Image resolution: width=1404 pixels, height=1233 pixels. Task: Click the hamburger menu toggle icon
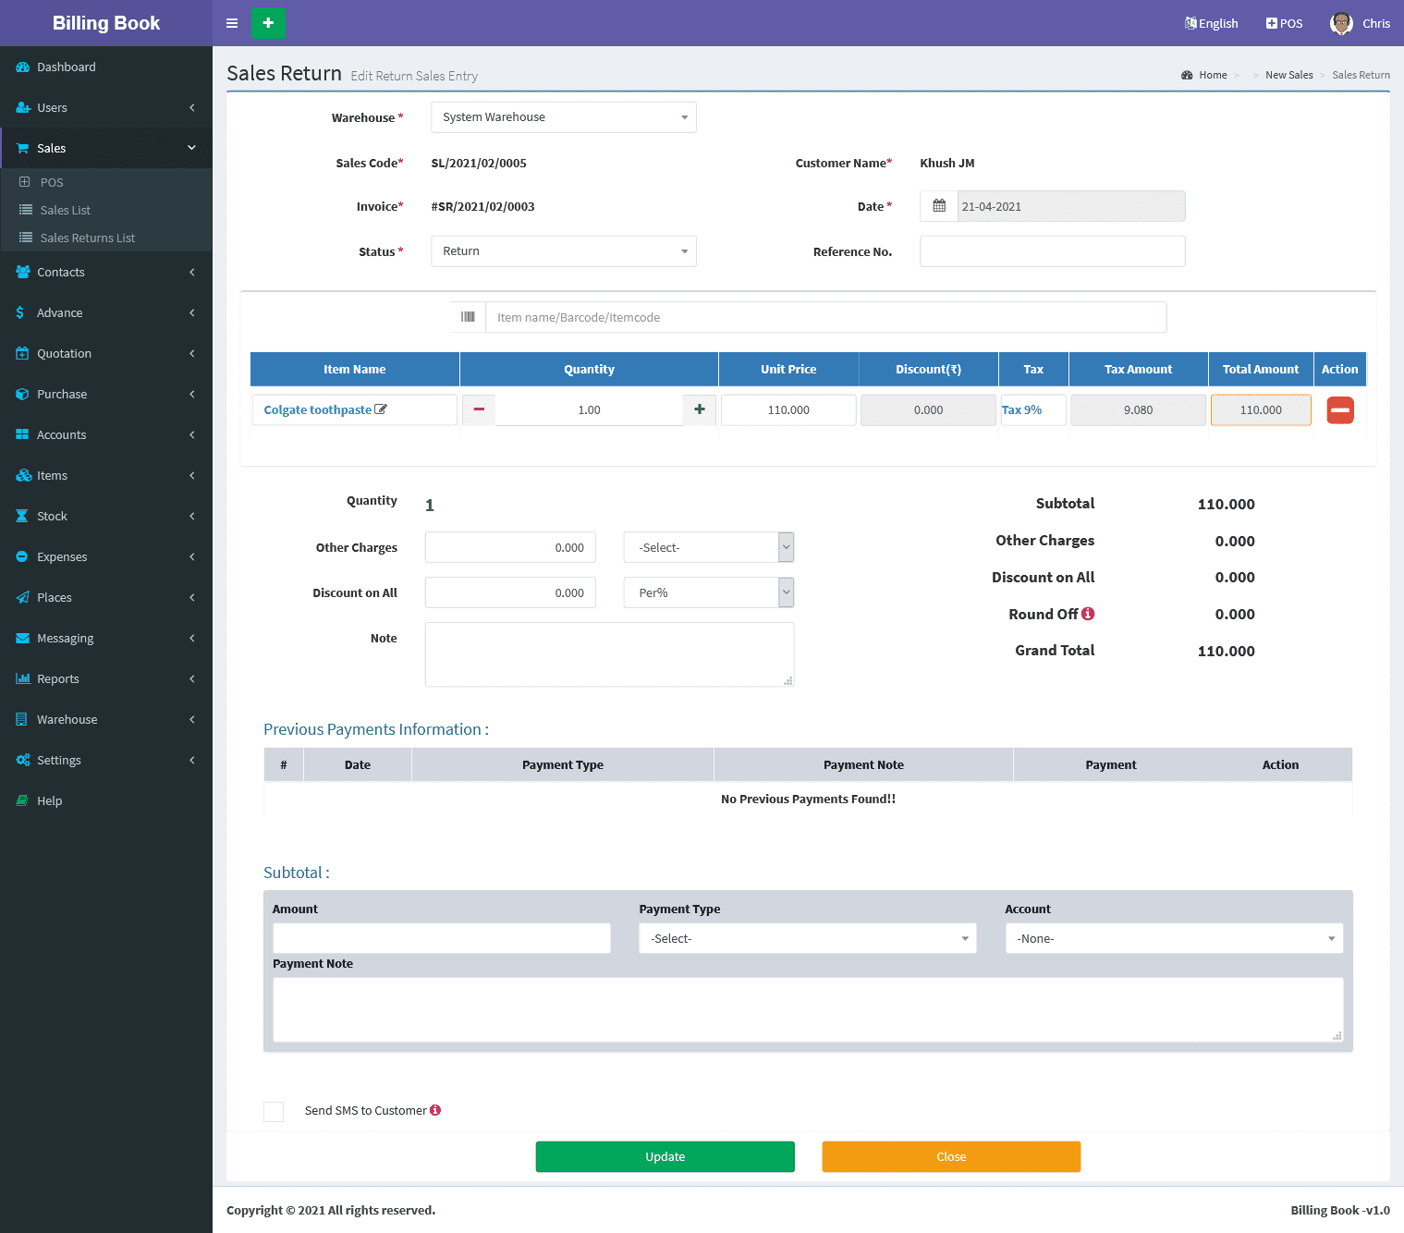(232, 23)
